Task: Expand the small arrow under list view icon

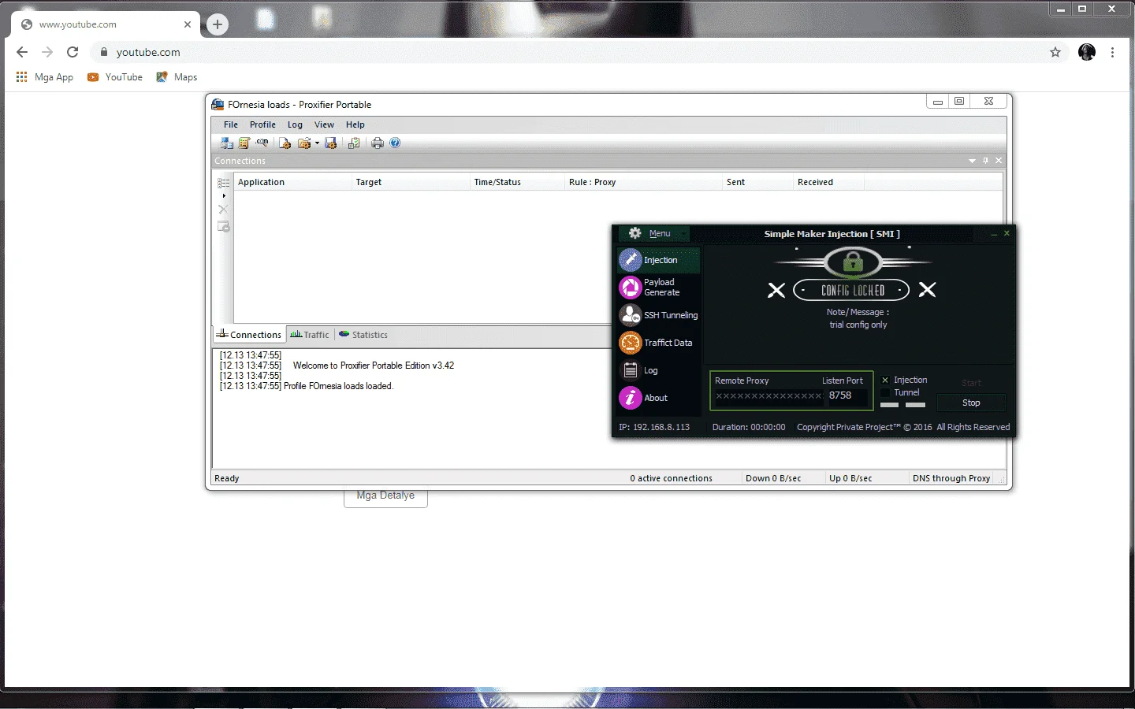Action: coord(224,195)
